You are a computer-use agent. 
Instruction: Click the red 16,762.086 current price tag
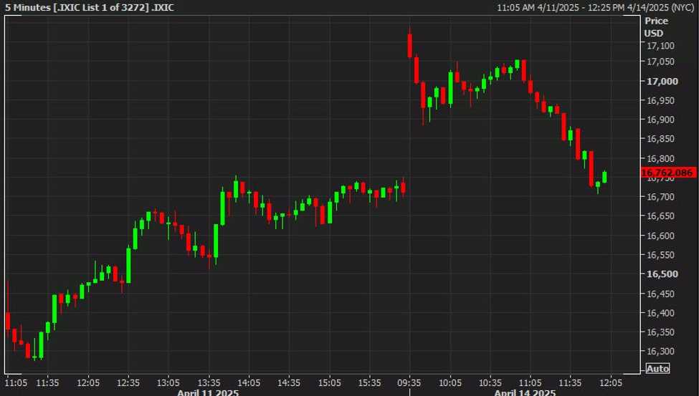[667, 173]
